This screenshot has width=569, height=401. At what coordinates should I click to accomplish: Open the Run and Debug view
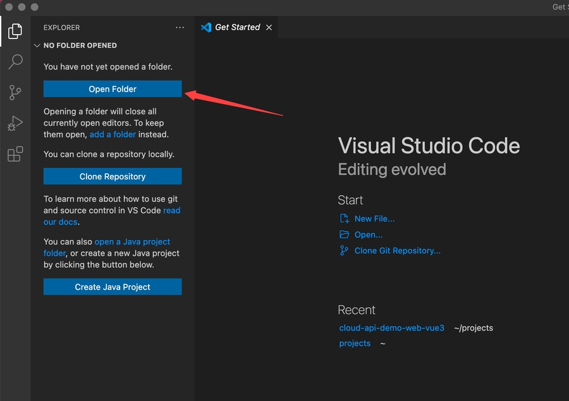[x=15, y=123]
